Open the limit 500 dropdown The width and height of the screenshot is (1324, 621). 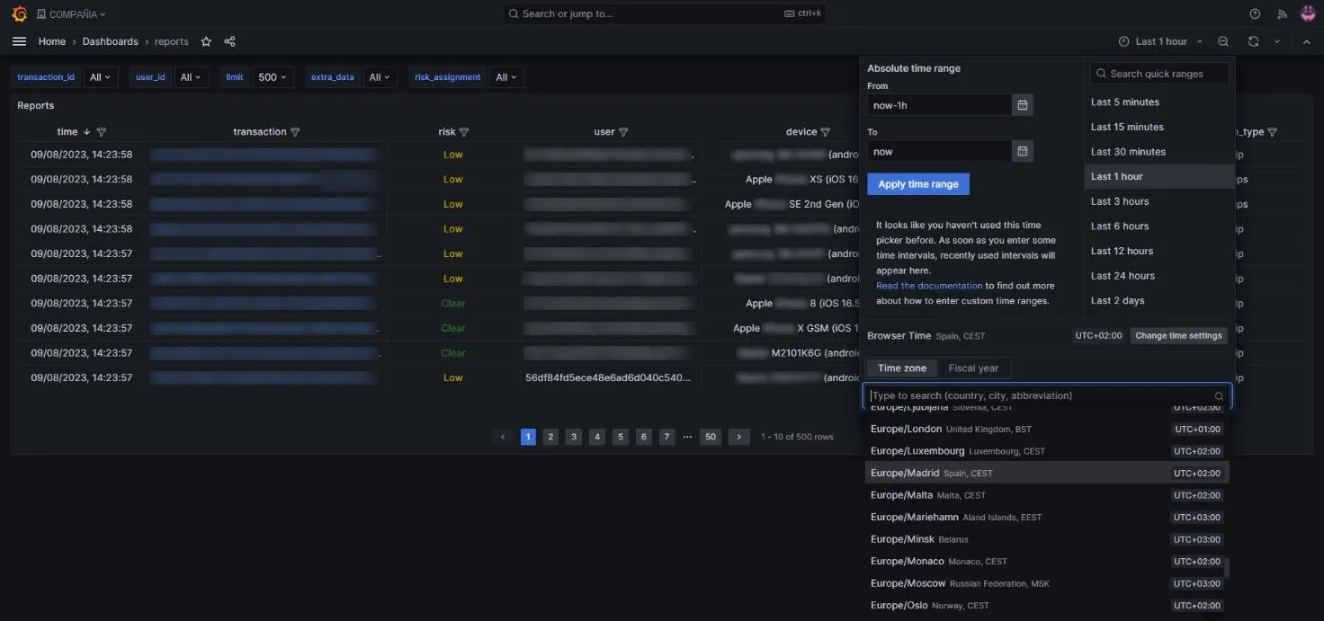[272, 77]
